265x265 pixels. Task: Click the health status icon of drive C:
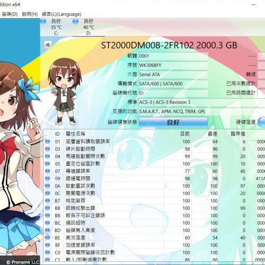click(x=43, y=21)
